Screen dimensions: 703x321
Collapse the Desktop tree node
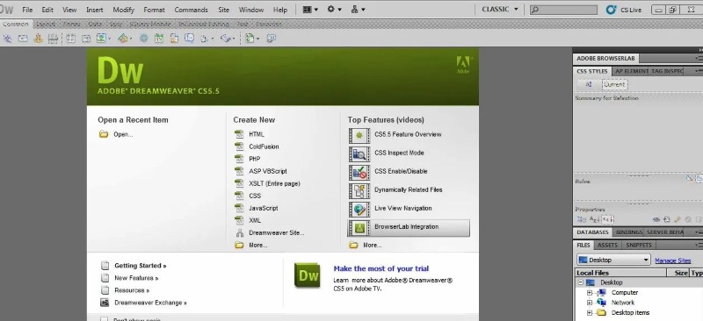pos(581,282)
